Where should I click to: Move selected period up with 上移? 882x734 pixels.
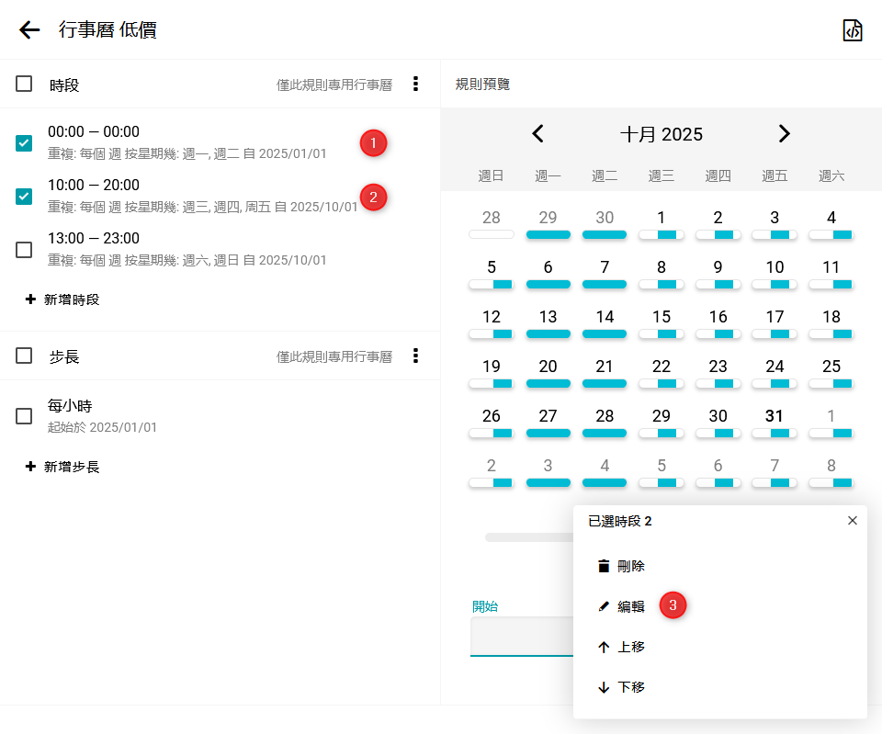point(621,647)
